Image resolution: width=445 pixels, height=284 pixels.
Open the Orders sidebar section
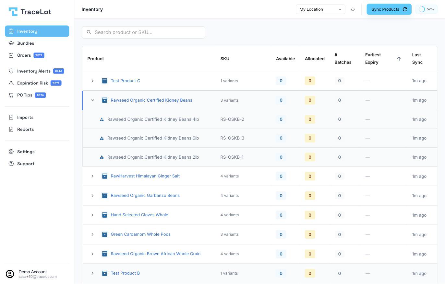(x=37, y=55)
